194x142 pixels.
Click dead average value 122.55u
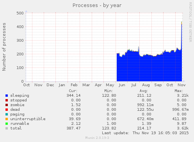point(145,110)
